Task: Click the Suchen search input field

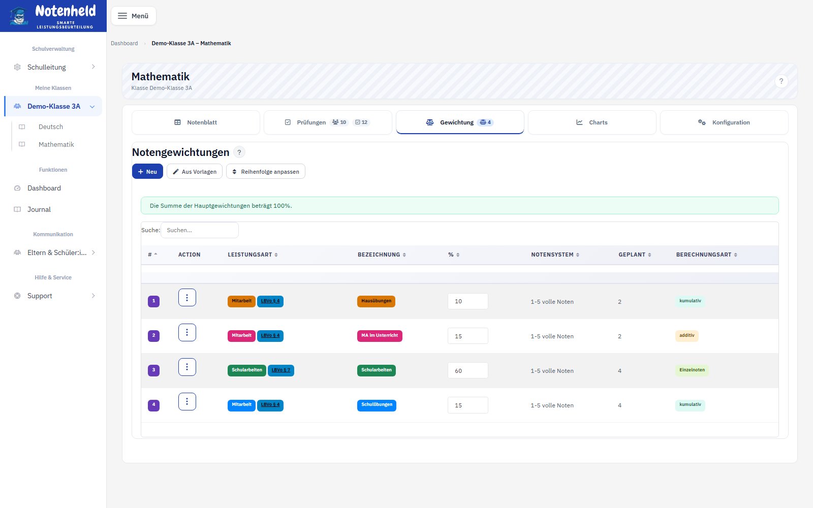Action: [200, 230]
